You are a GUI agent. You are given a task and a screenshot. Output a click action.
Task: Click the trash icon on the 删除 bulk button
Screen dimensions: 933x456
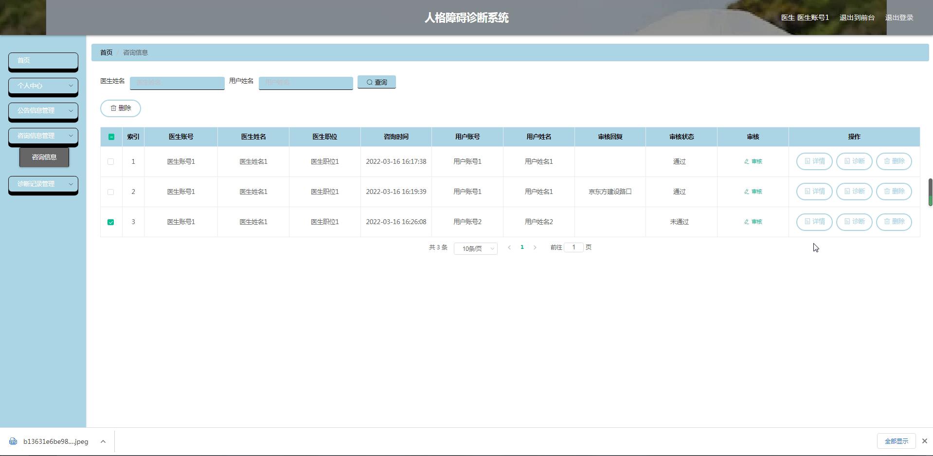[114, 108]
